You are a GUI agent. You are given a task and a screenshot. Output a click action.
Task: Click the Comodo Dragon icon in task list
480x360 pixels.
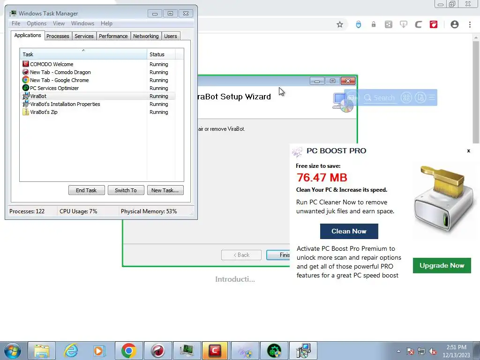pyautogui.click(x=26, y=72)
